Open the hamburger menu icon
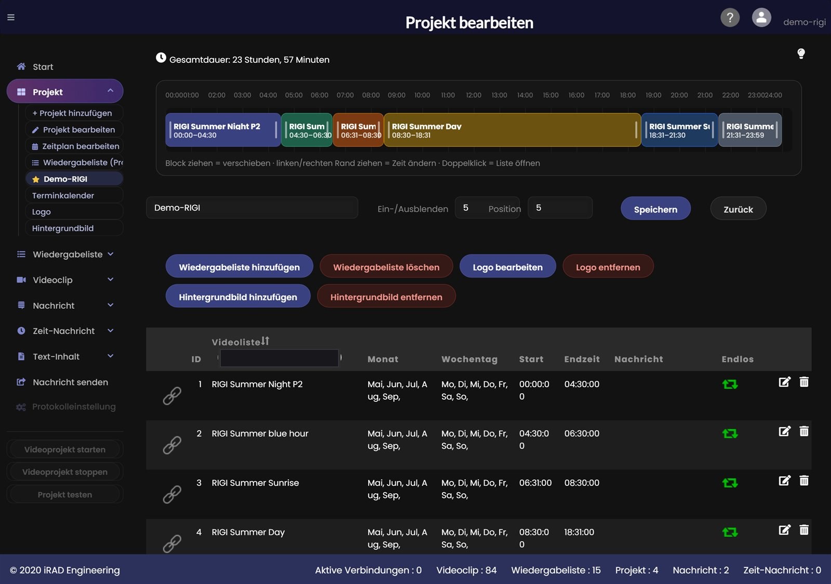The height and width of the screenshot is (584, 831). (11, 17)
